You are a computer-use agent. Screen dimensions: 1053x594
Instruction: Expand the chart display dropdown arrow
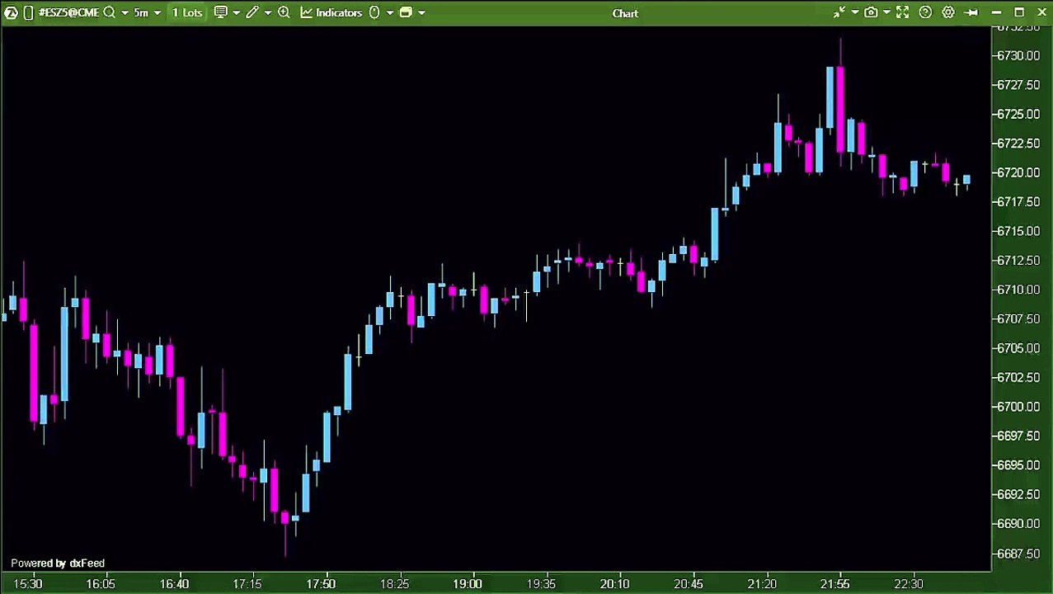click(236, 12)
